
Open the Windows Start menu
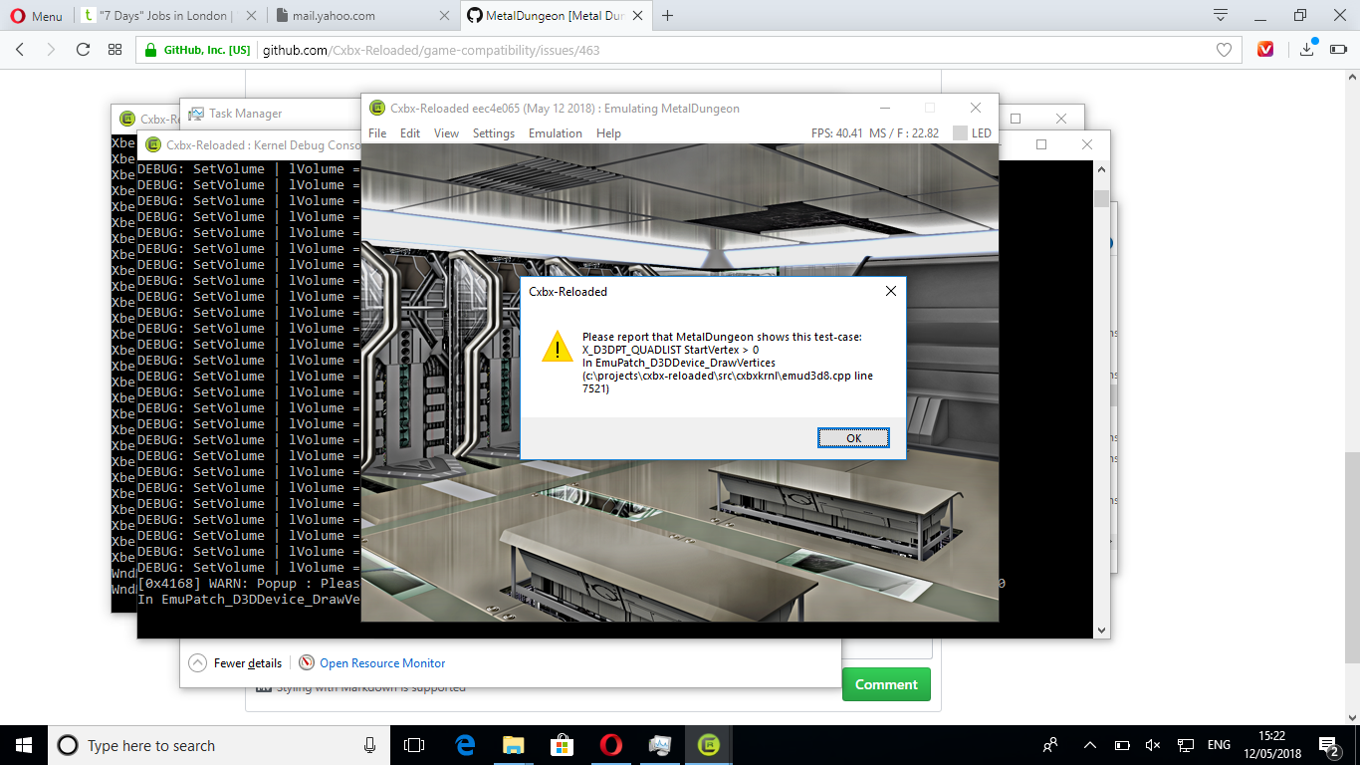click(x=24, y=745)
